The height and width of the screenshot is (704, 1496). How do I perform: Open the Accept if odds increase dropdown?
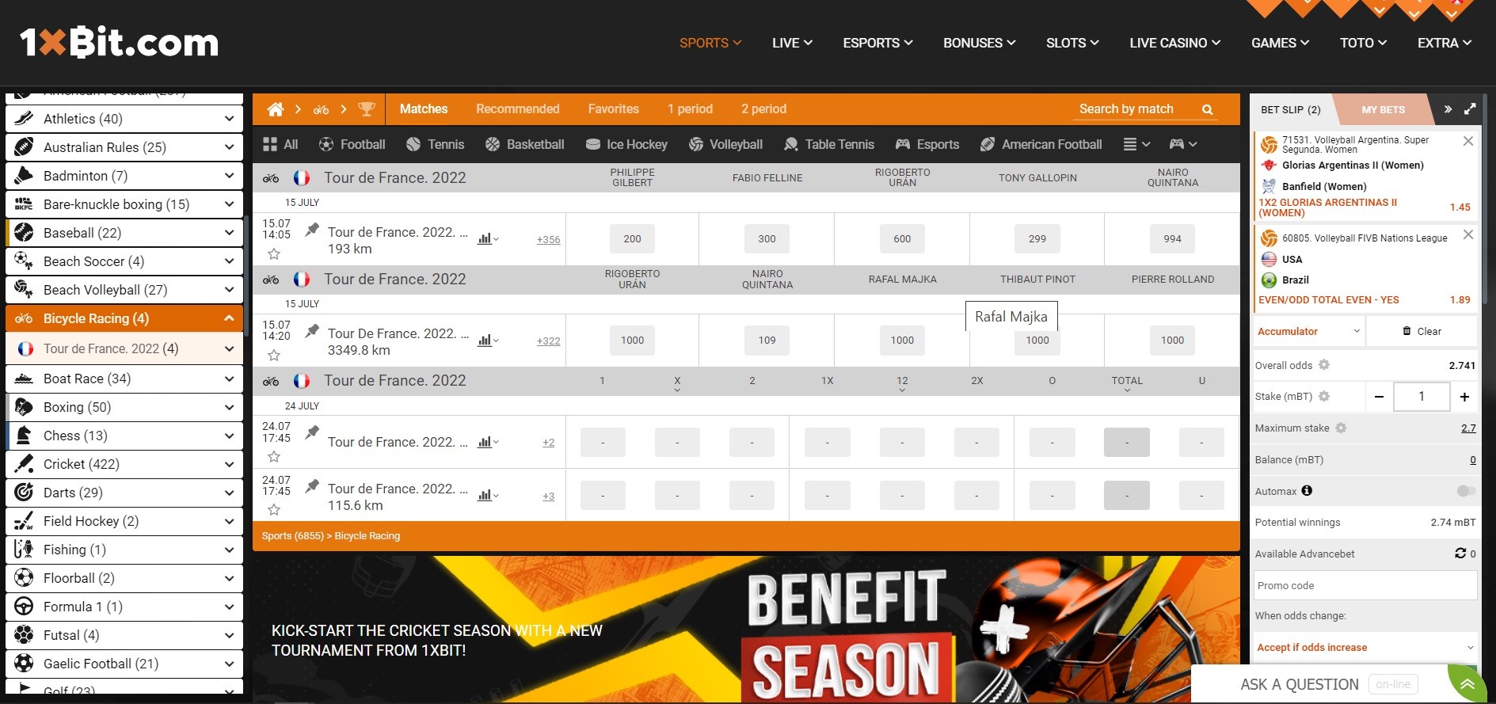[1365, 647]
